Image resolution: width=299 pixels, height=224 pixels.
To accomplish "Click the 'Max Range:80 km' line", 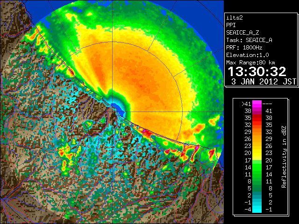I will [x=250, y=63].
